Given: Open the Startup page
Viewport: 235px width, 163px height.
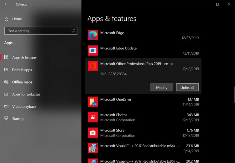Looking at the screenshot, I should coord(41,119).
